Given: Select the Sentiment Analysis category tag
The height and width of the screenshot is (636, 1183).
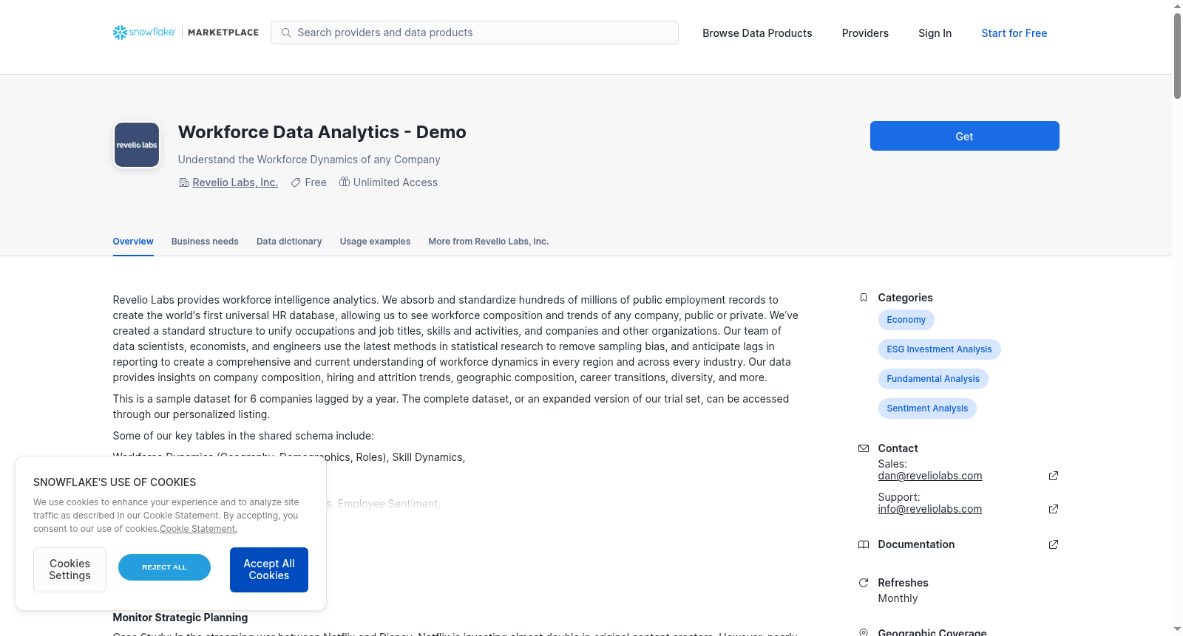Looking at the screenshot, I should 927,408.
